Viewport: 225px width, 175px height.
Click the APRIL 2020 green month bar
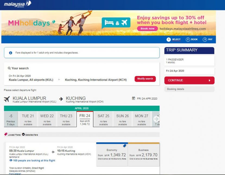pos(82,108)
